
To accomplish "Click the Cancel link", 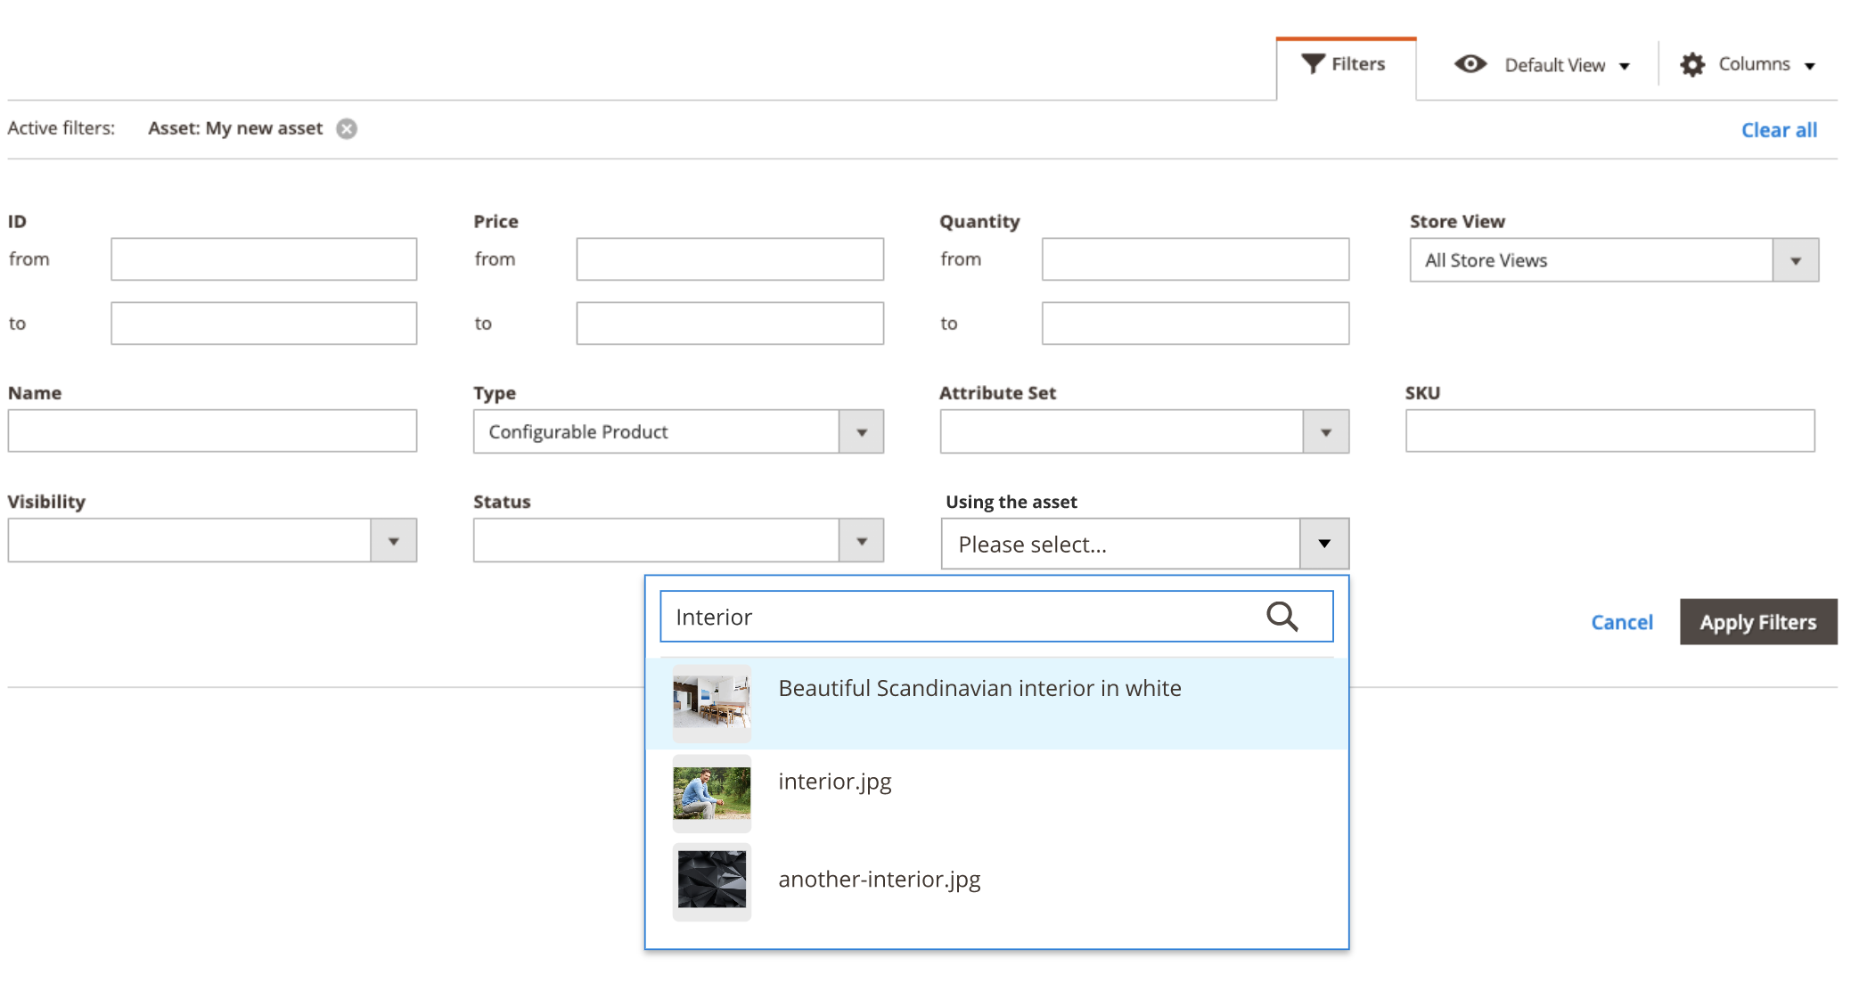I will point(1621,622).
